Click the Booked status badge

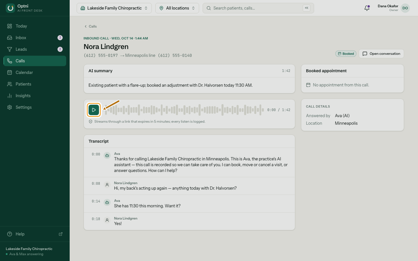pyautogui.click(x=346, y=54)
